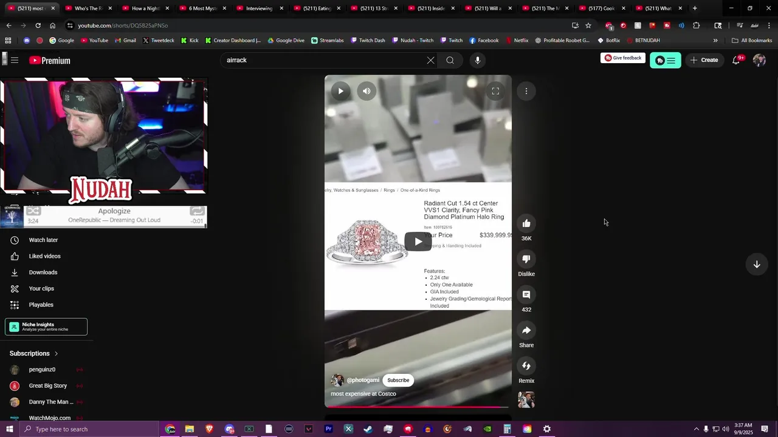Open All Bookmarks folder
This screenshot has width=778, height=437.
pos(752,41)
